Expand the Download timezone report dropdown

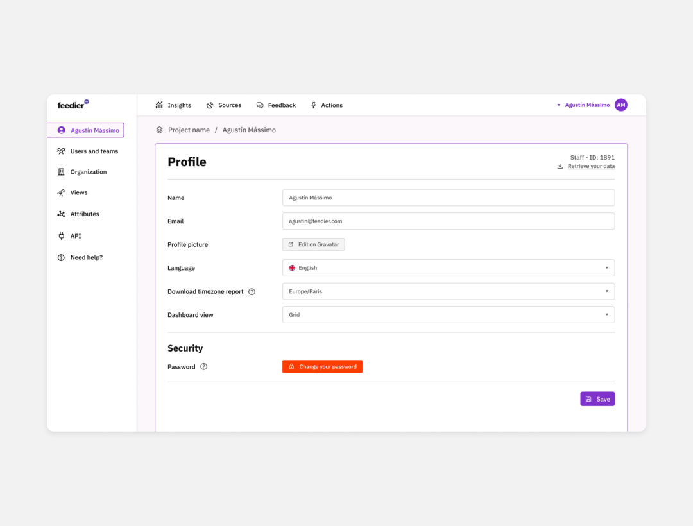pos(448,291)
